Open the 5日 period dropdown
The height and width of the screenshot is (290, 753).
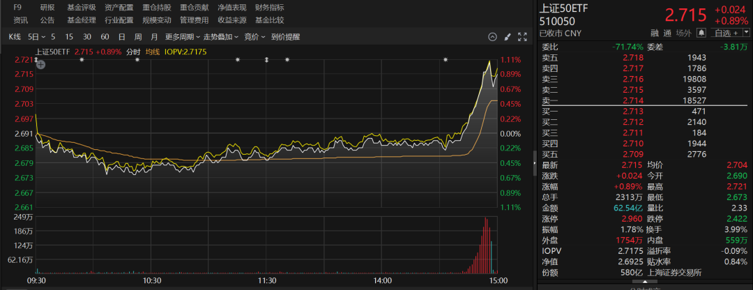36,37
